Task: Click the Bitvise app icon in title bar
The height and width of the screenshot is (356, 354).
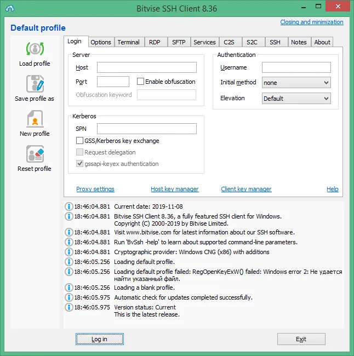Action: [10, 9]
